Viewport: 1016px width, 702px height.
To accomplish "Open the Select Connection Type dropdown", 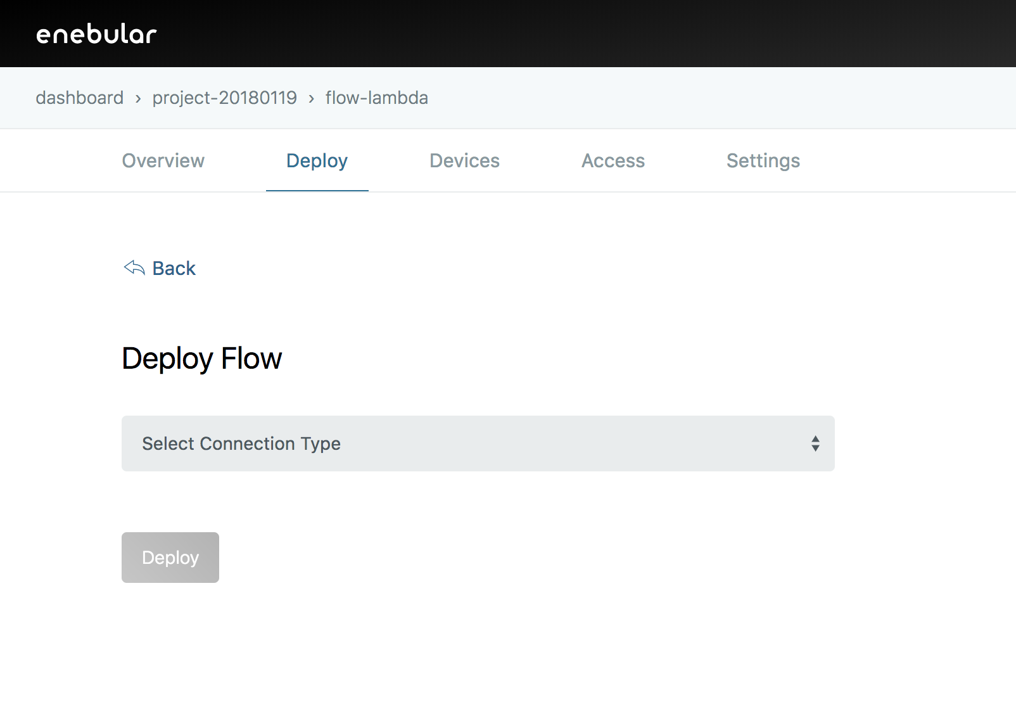I will [x=478, y=444].
